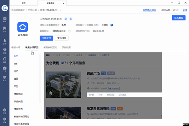
Task: Click the blue help icon beside 无限制
Action: (112, 25)
